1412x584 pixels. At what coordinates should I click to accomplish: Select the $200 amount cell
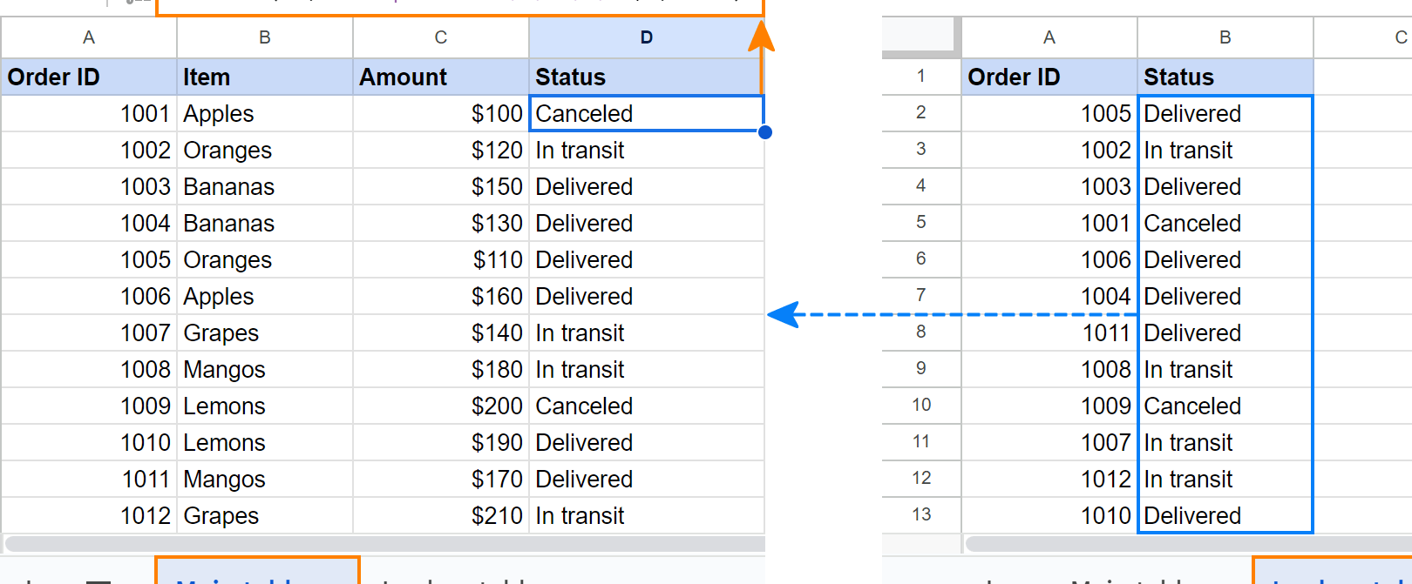click(x=440, y=406)
